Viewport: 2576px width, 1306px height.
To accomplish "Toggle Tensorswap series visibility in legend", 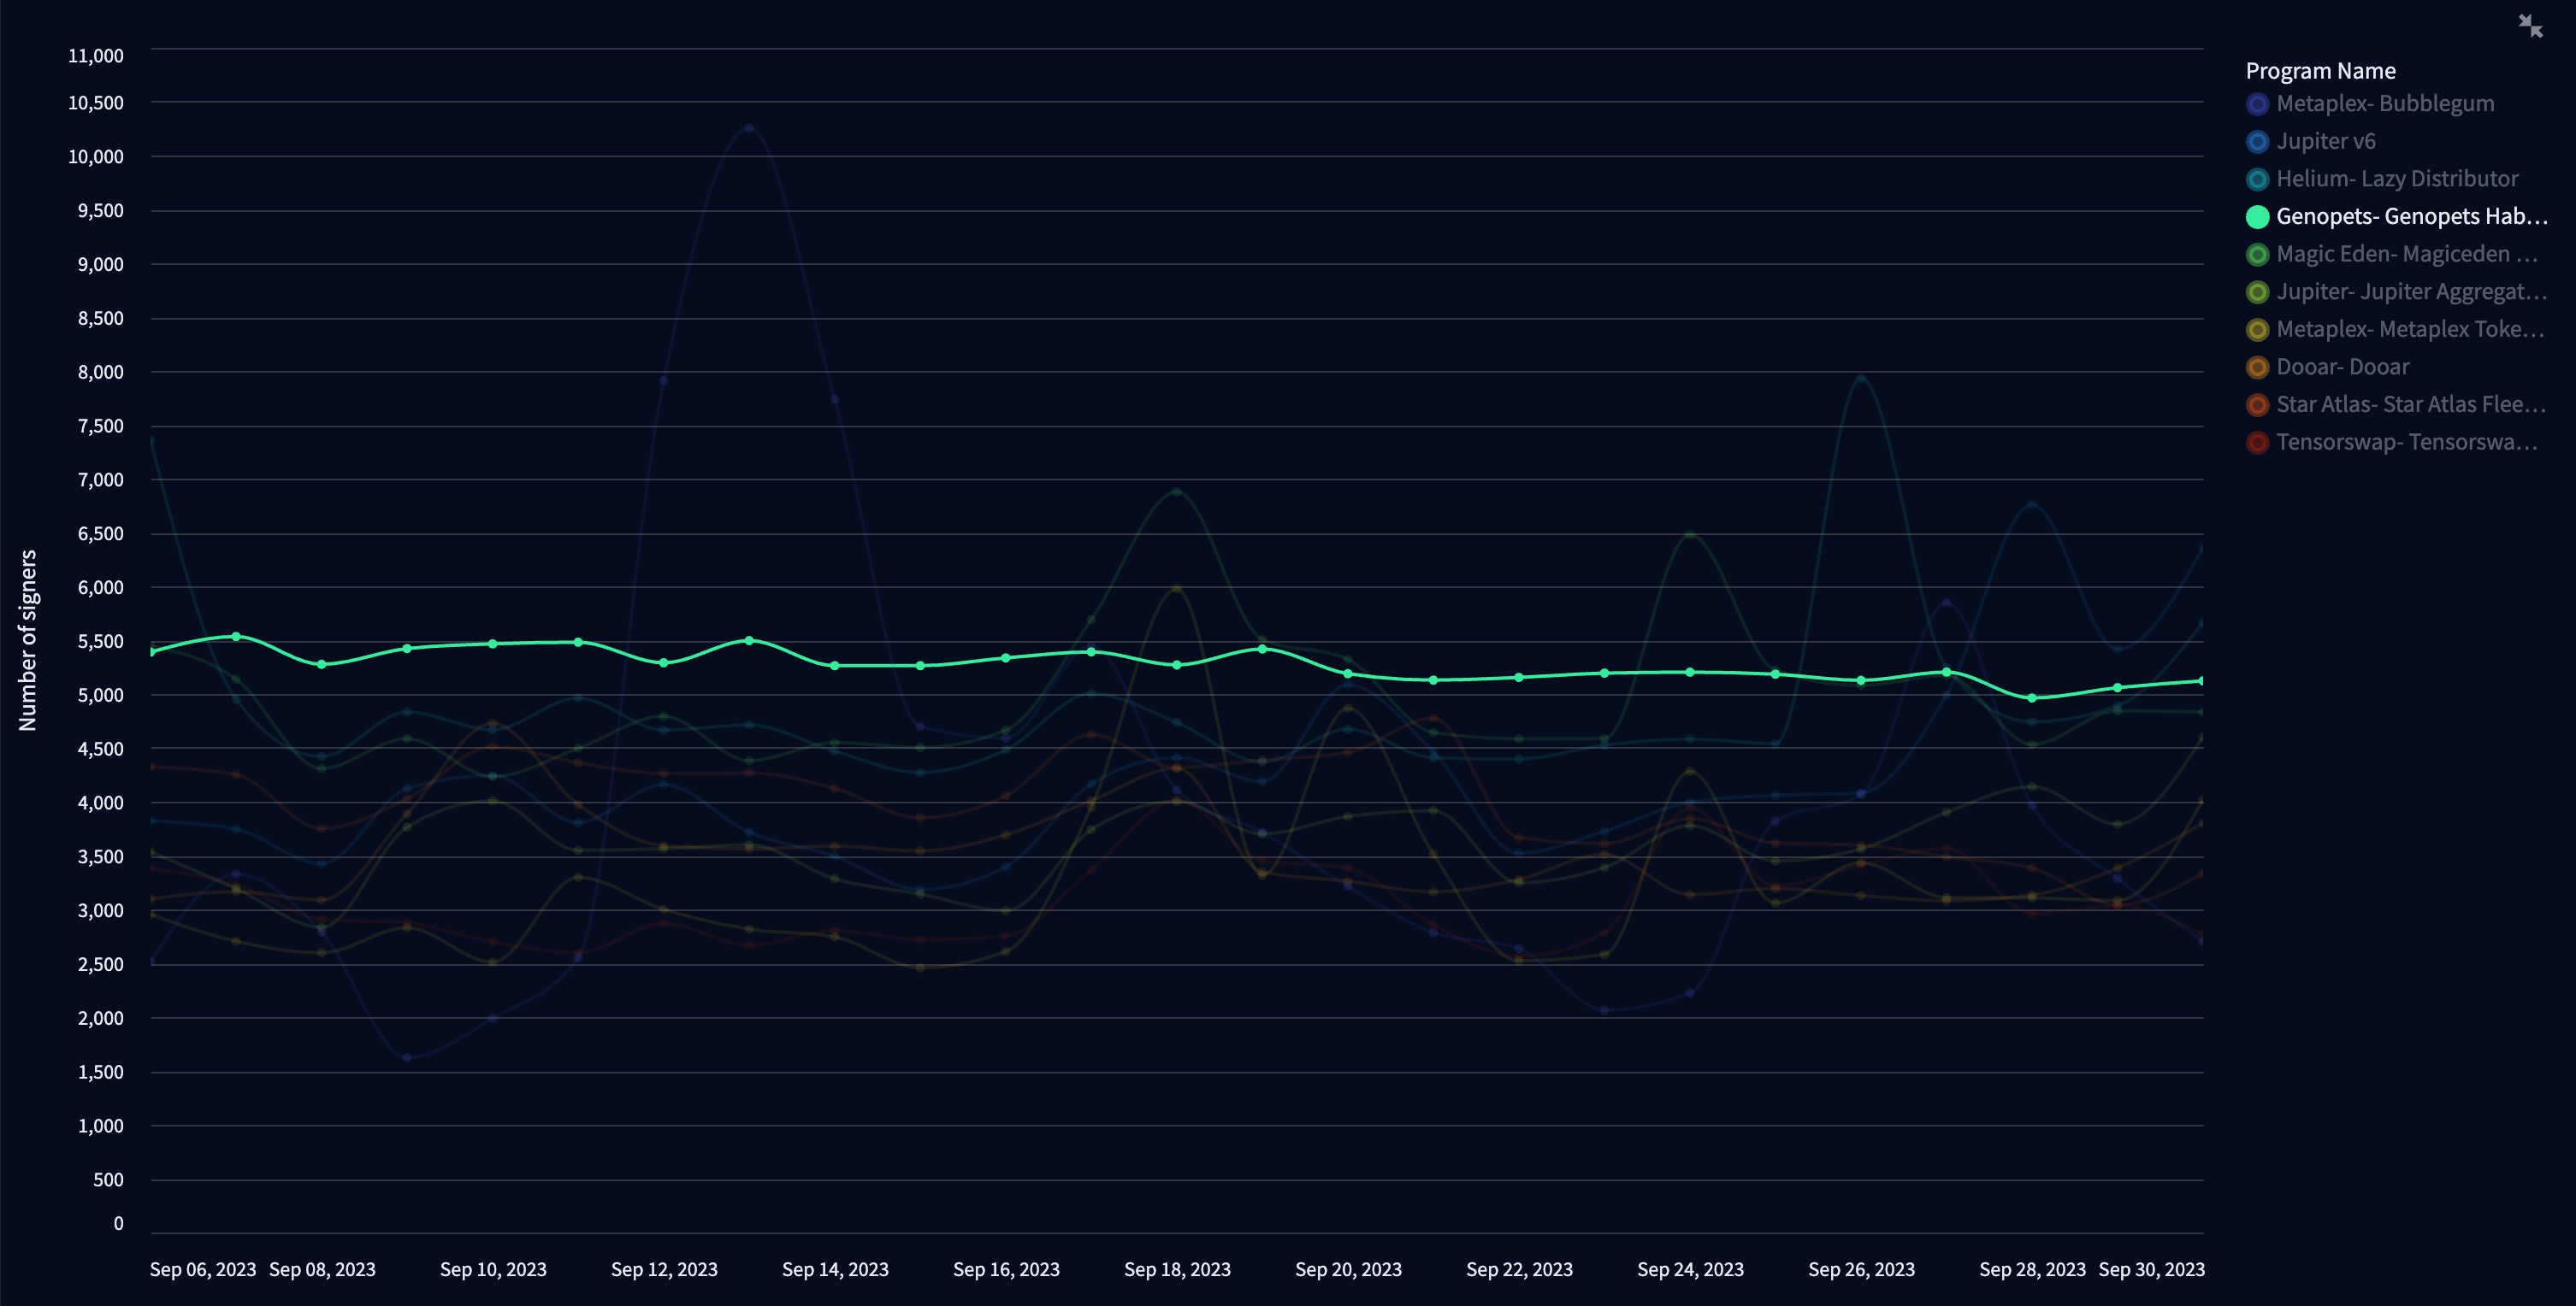I will [2257, 443].
